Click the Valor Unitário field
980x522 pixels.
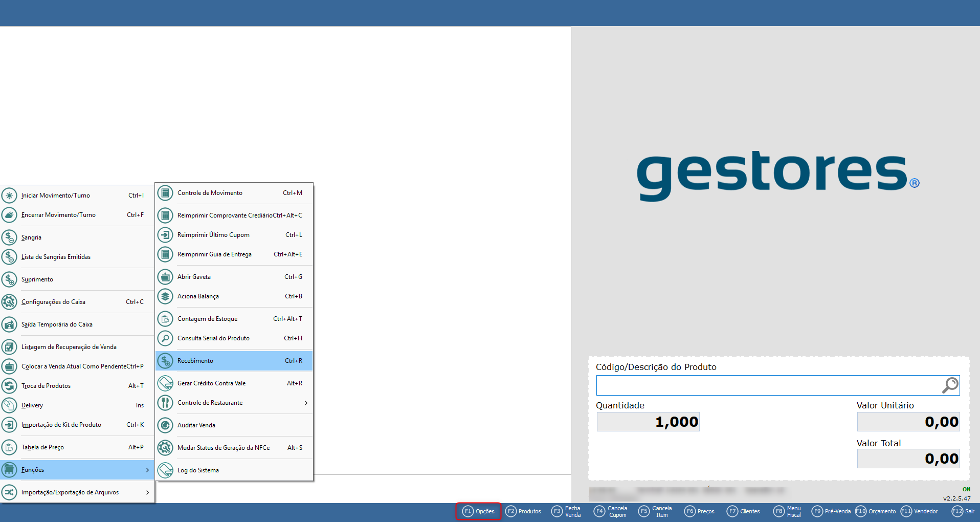[908, 422]
